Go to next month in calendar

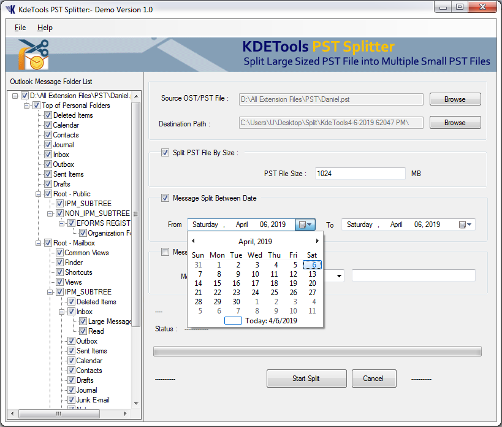(318, 241)
